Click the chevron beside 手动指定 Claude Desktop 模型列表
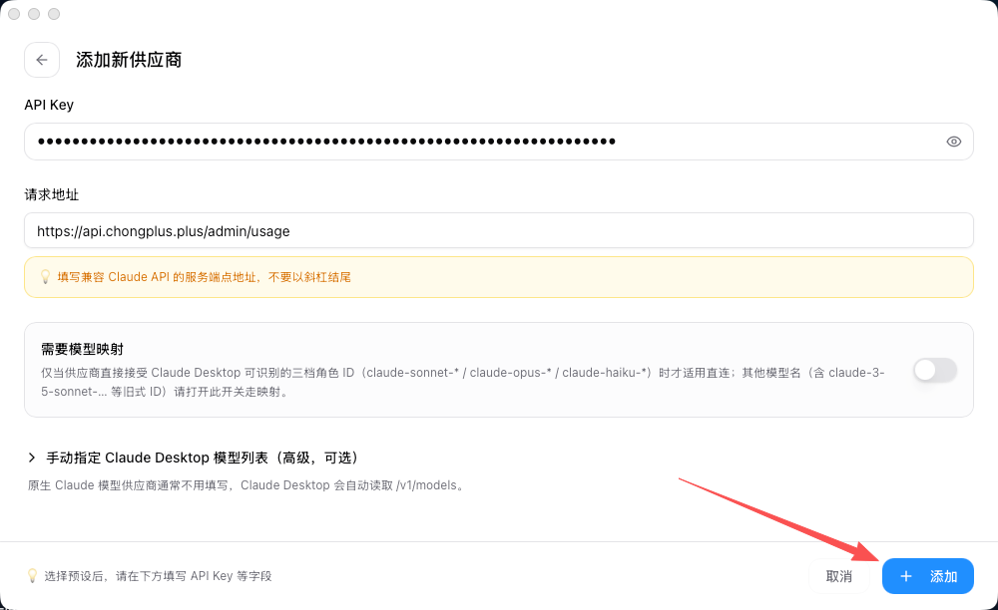998x610 pixels. point(32,457)
